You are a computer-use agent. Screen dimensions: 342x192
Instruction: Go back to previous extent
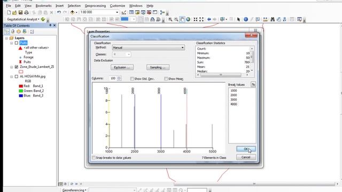209,19
